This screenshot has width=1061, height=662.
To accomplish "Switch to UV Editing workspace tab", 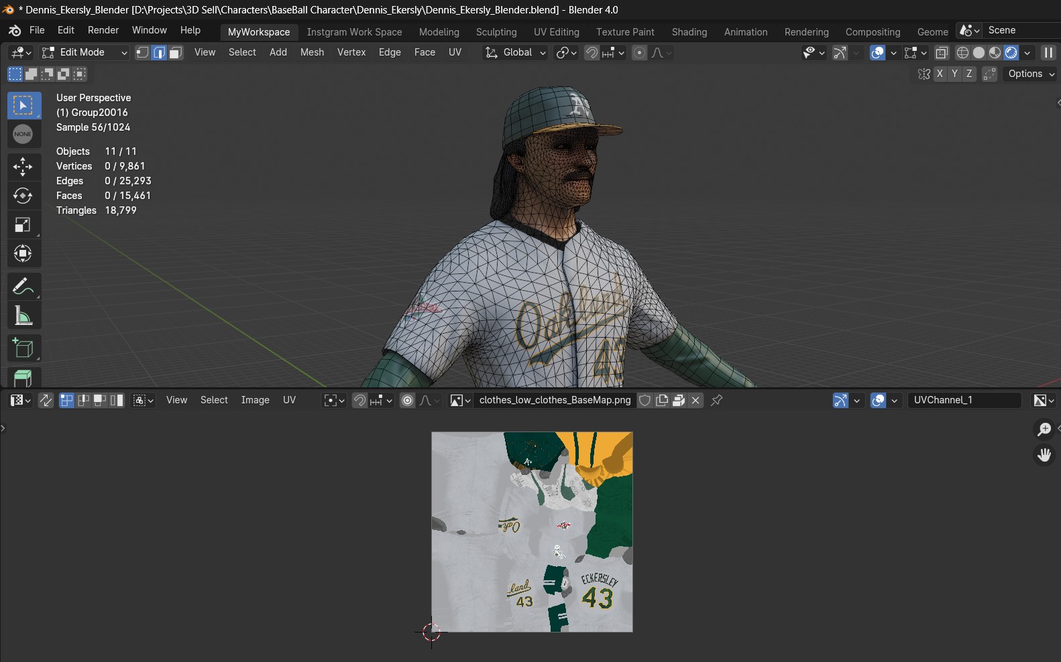I will click(x=557, y=32).
